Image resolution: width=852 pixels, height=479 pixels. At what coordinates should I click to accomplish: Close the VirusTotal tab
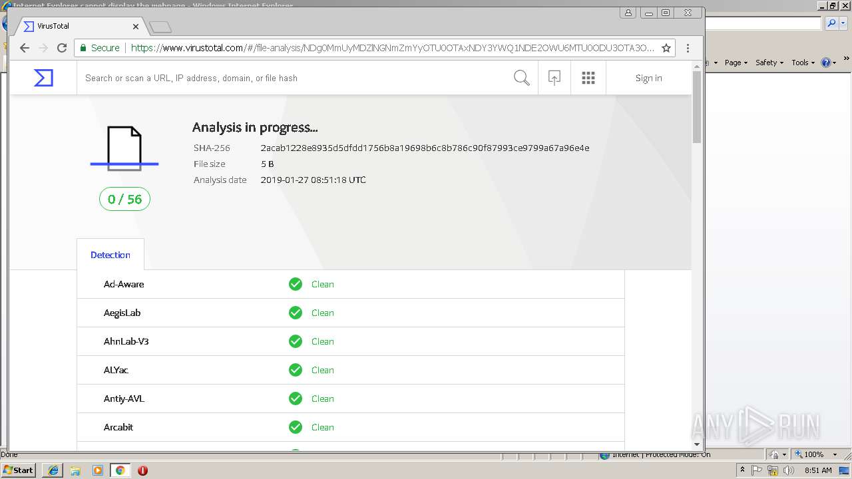pyautogui.click(x=136, y=27)
